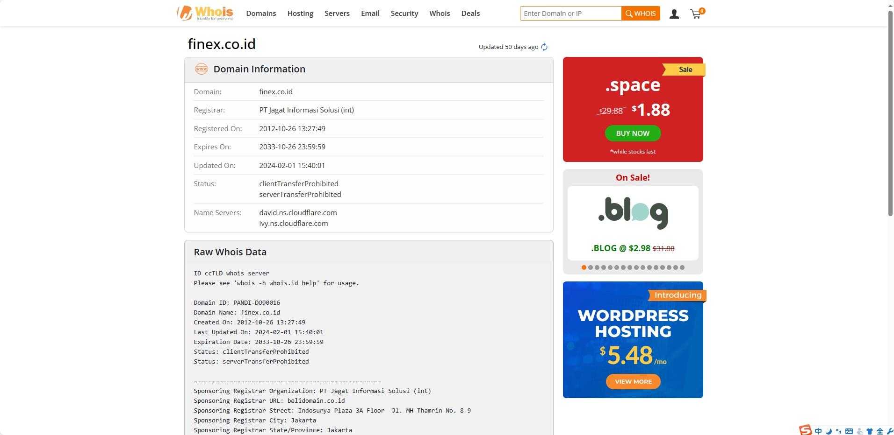Toggle the Chinese input mode icon

pyautogui.click(x=818, y=431)
